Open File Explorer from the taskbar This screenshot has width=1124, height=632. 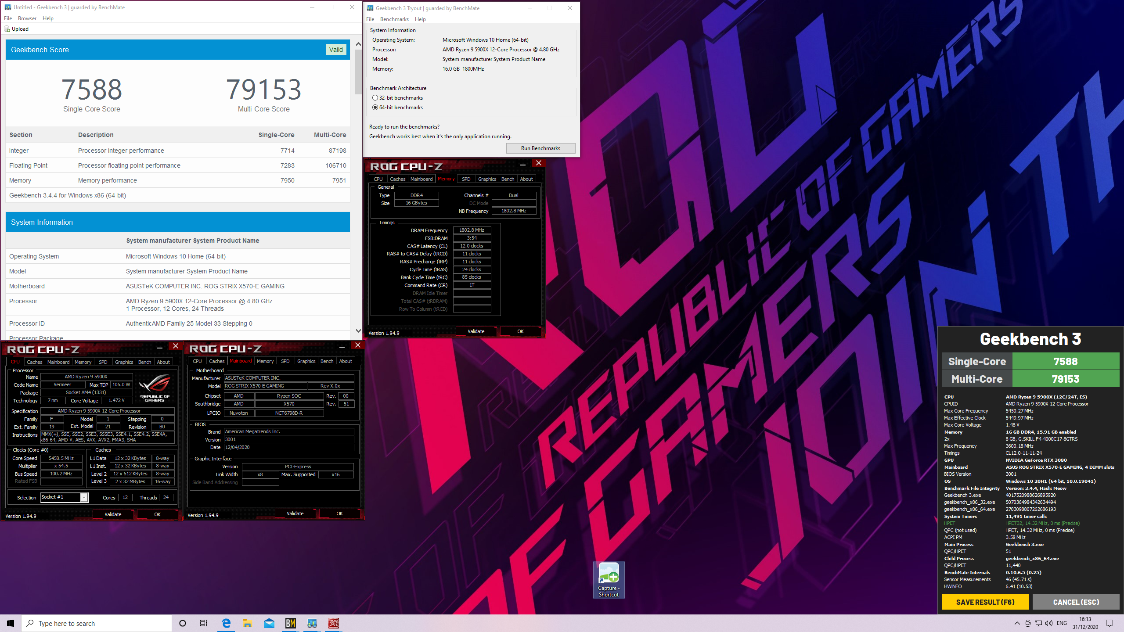pyautogui.click(x=248, y=623)
